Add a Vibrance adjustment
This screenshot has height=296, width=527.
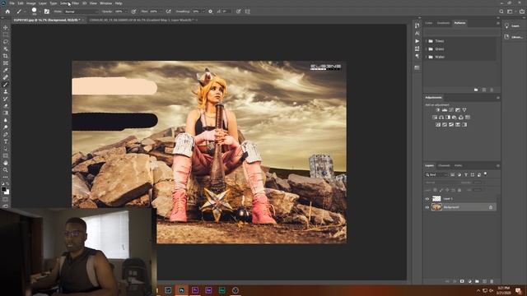pyautogui.click(x=464, y=110)
